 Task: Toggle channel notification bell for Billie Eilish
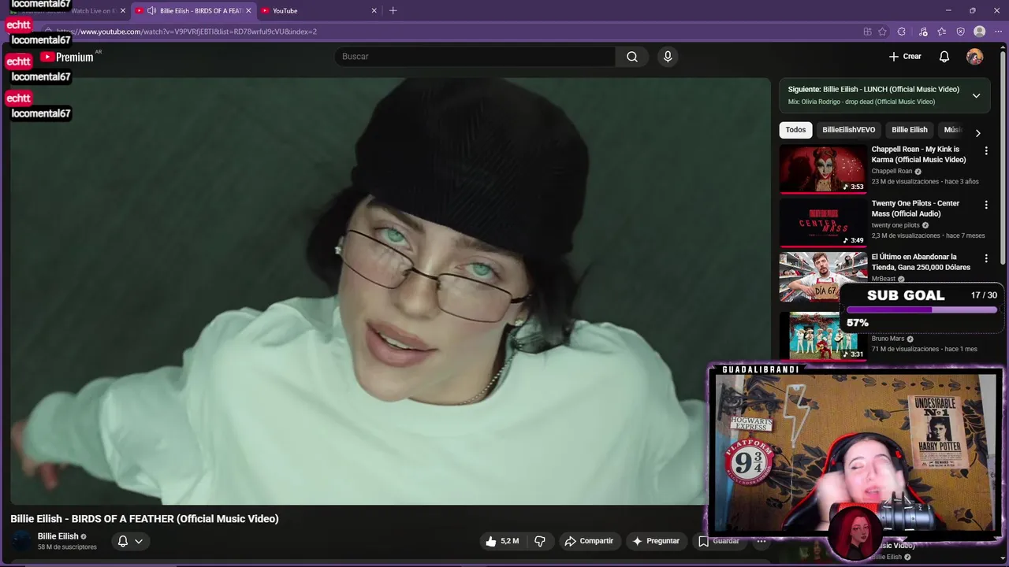tap(123, 541)
